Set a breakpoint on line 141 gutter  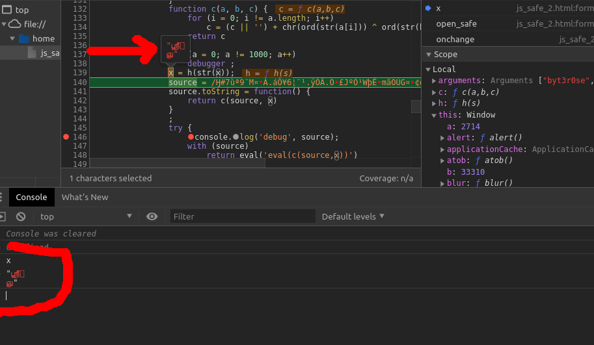coord(80,92)
